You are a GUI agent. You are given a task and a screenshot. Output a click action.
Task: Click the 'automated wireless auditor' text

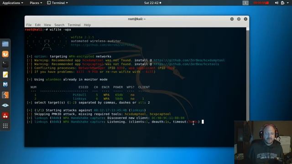pyautogui.click(x=96, y=41)
